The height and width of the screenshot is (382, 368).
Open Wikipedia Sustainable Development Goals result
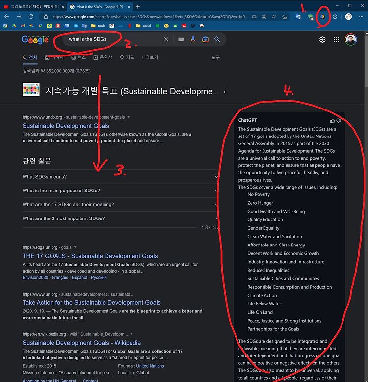81,343
